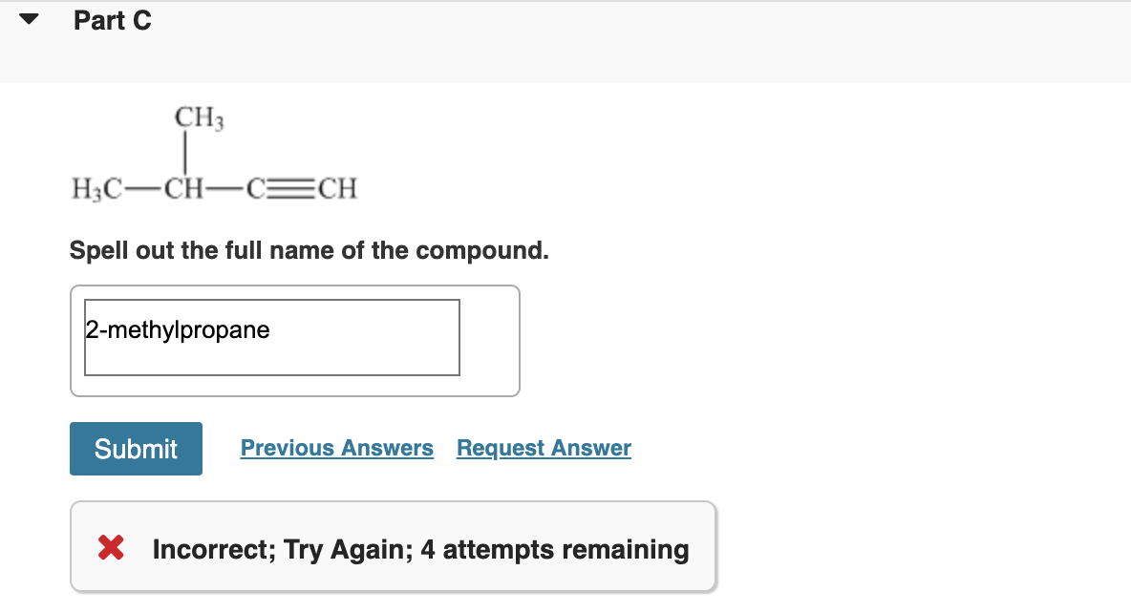This screenshot has height=613, width=1131.
Task: Click the CH3 substituent in the structure
Action: [x=197, y=118]
